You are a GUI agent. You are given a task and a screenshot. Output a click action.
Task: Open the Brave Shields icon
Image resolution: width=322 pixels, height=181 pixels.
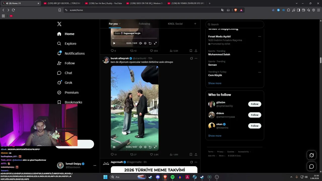236,10
